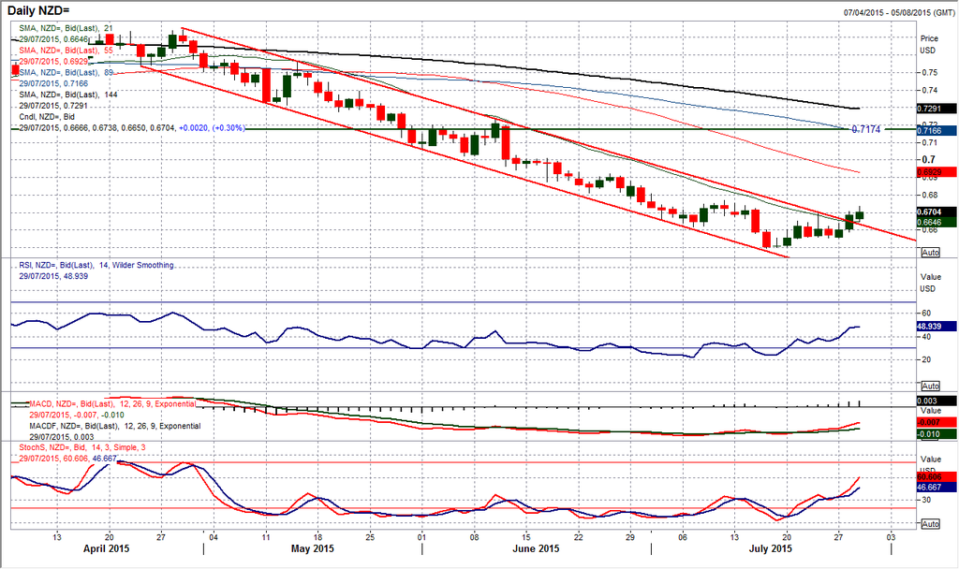The width and height of the screenshot is (959, 569).
Task: Click the 0.68 price axis label
Action: tap(930, 195)
